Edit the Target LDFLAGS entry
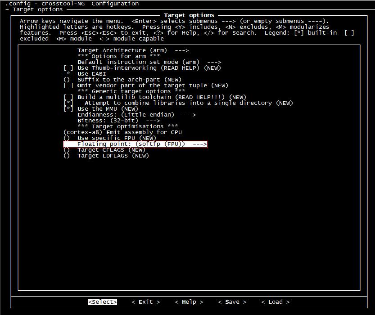Viewport: 375px width, 315px height. (x=106, y=156)
